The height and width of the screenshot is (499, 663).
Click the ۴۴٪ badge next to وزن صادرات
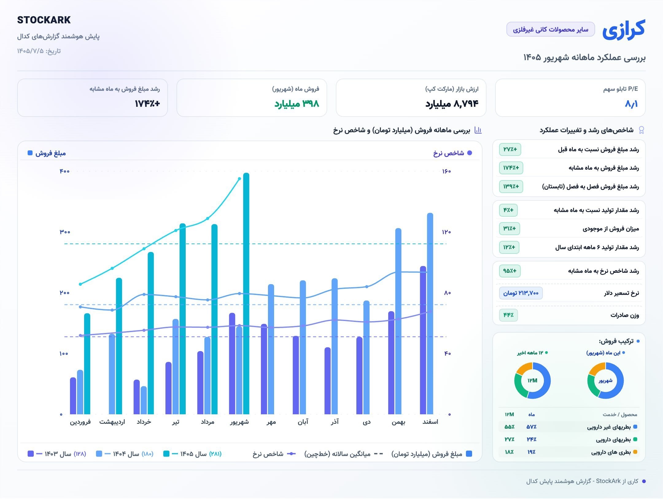(x=508, y=315)
